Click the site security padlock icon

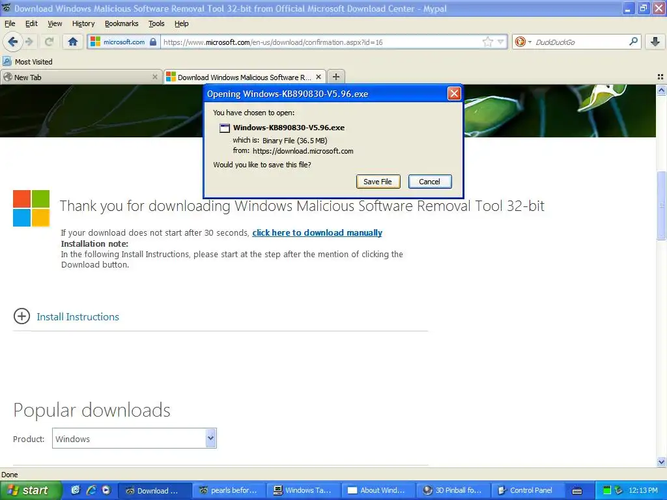point(153,42)
